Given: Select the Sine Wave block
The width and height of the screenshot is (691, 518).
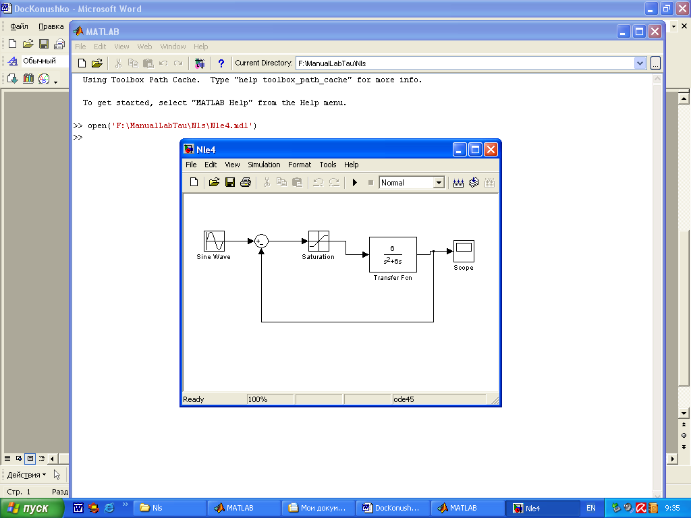Looking at the screenshot, I should (x=214, y=241).
